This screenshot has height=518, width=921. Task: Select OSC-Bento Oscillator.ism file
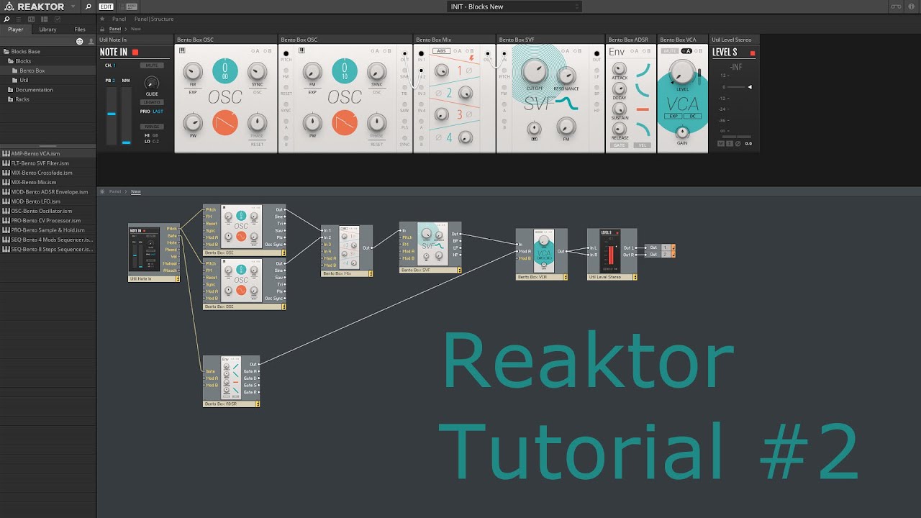[x=47, y=211]
